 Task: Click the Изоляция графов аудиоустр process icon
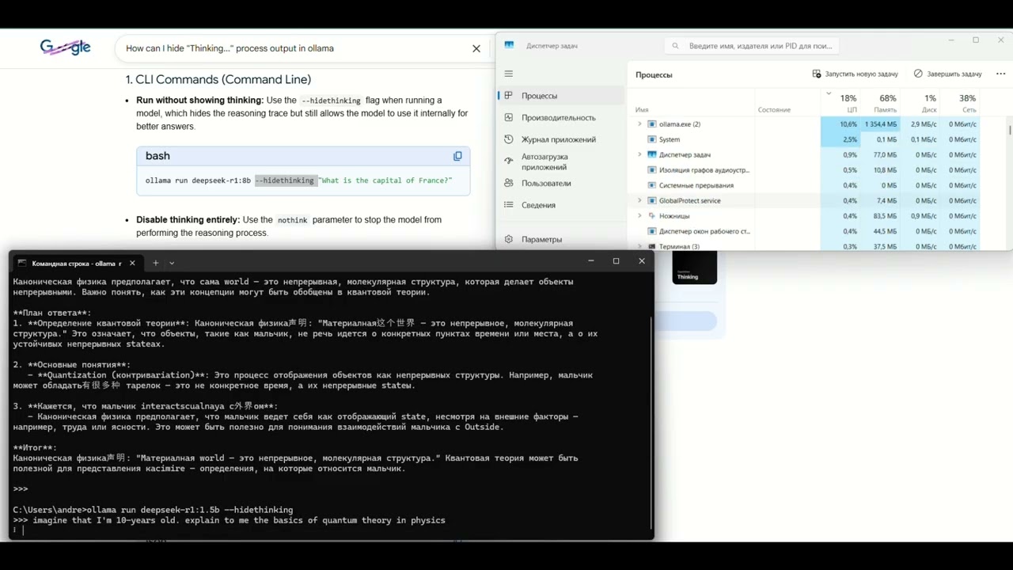pos(652,170)
